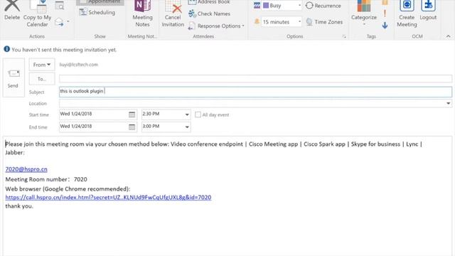Click the reminder bell icon

pos(257,21)
